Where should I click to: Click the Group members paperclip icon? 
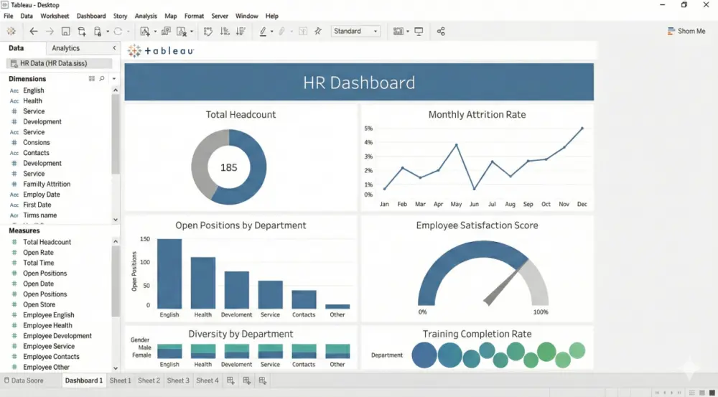pos(281,31)
